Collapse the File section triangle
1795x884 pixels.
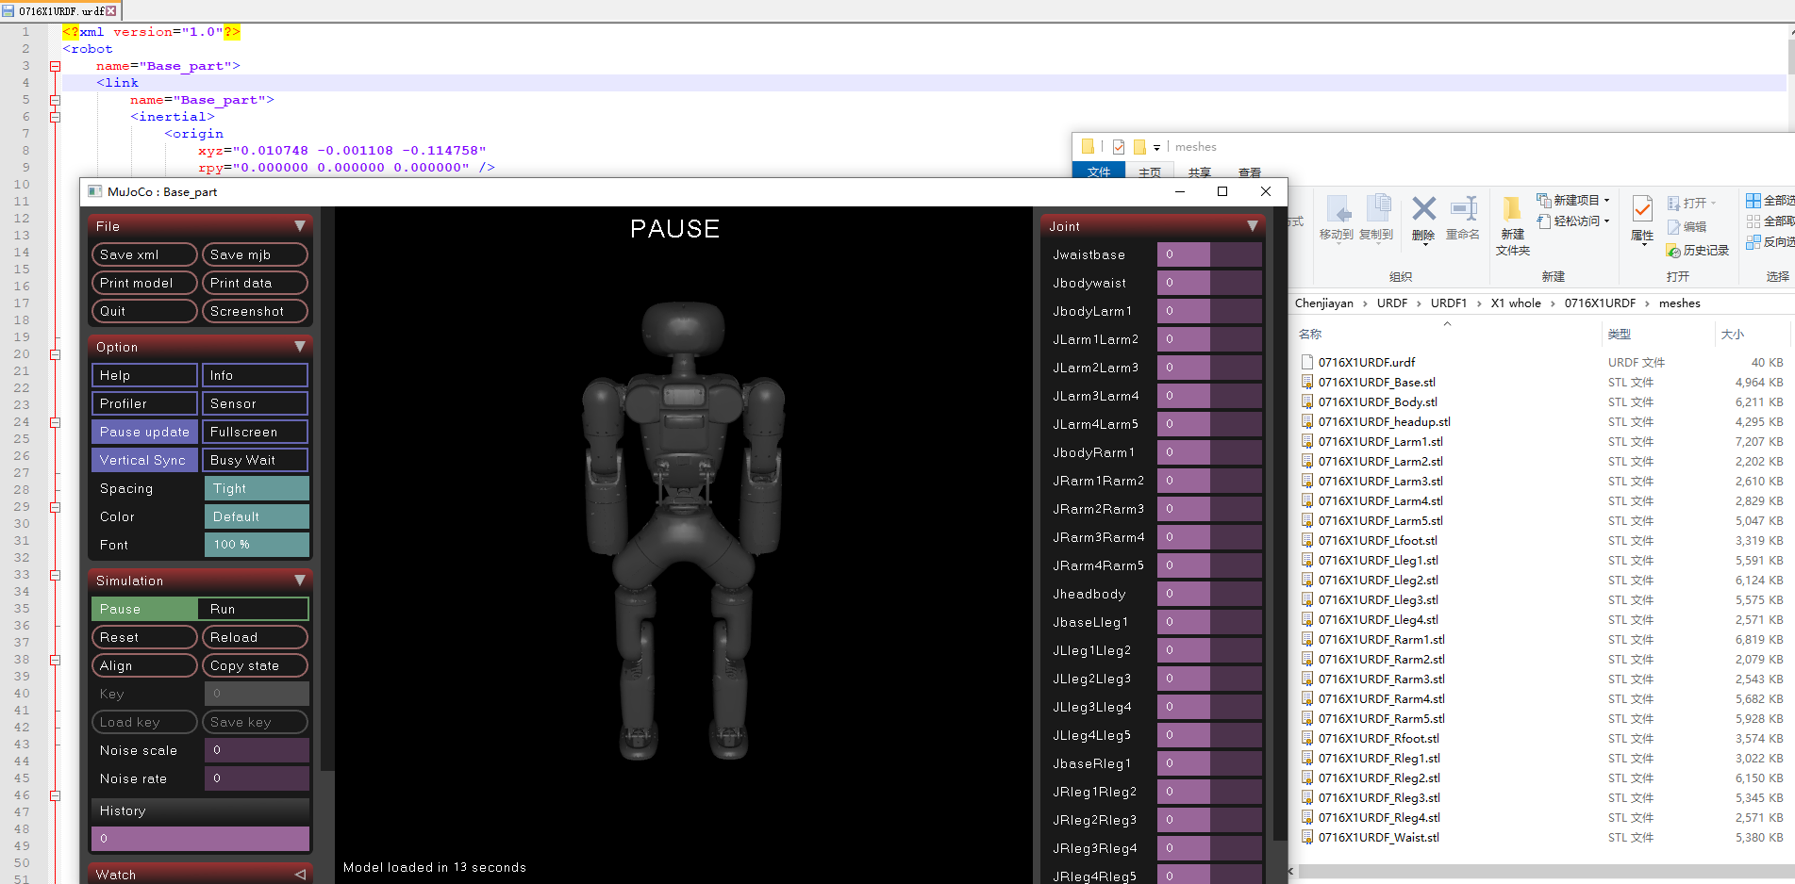click(x=300, y=226)
